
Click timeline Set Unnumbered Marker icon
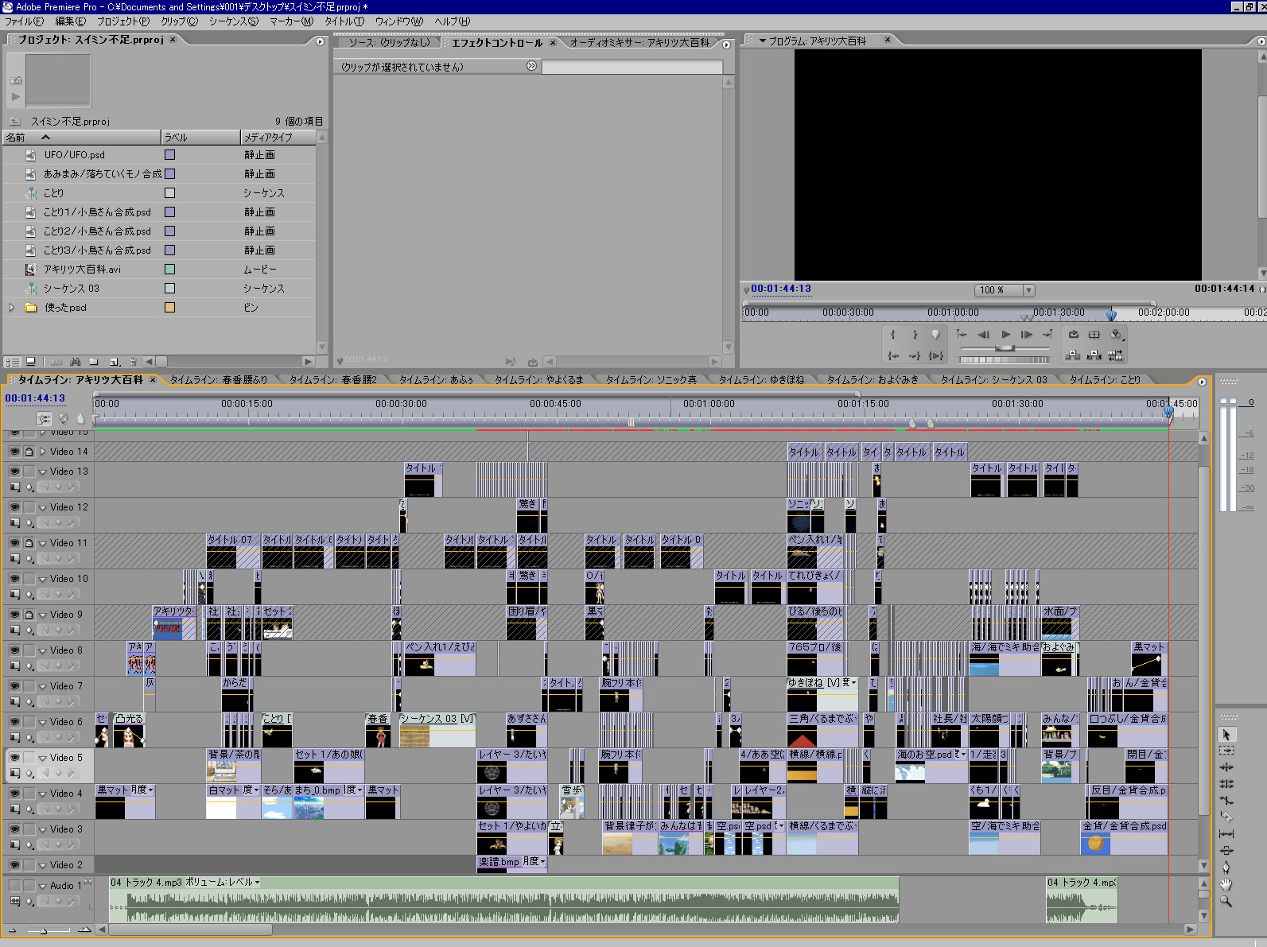pos(80,418)
